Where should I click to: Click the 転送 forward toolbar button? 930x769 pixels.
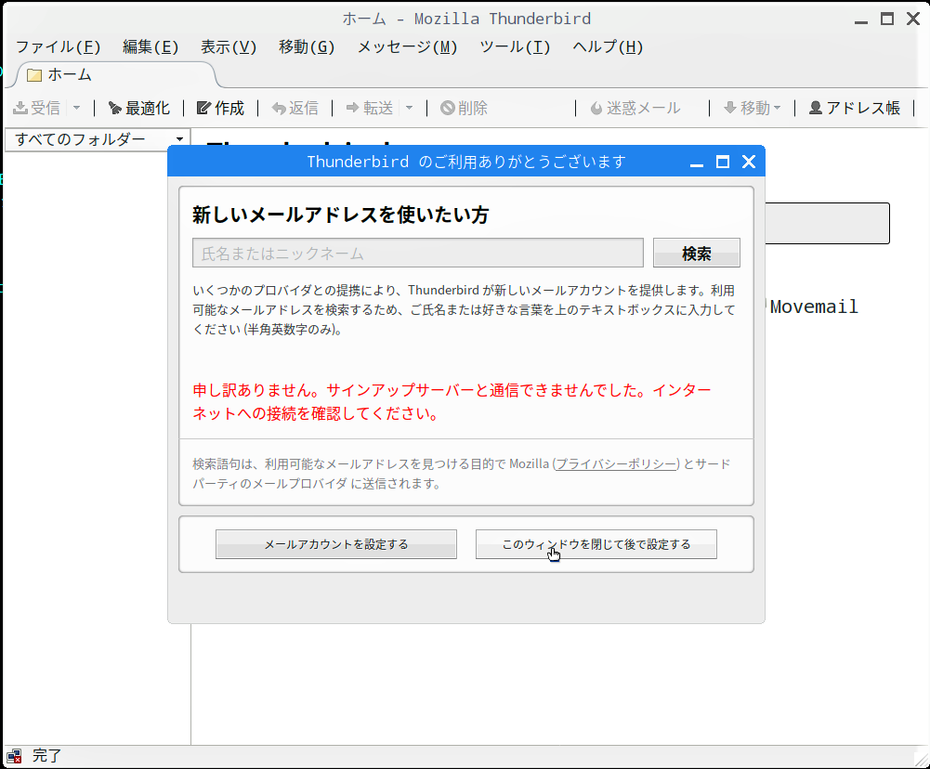[370, 108]
